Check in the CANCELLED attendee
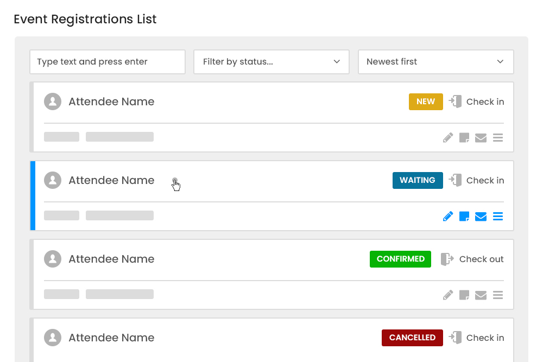Viewport: 543px width, 362px height. tap(477, 338)
